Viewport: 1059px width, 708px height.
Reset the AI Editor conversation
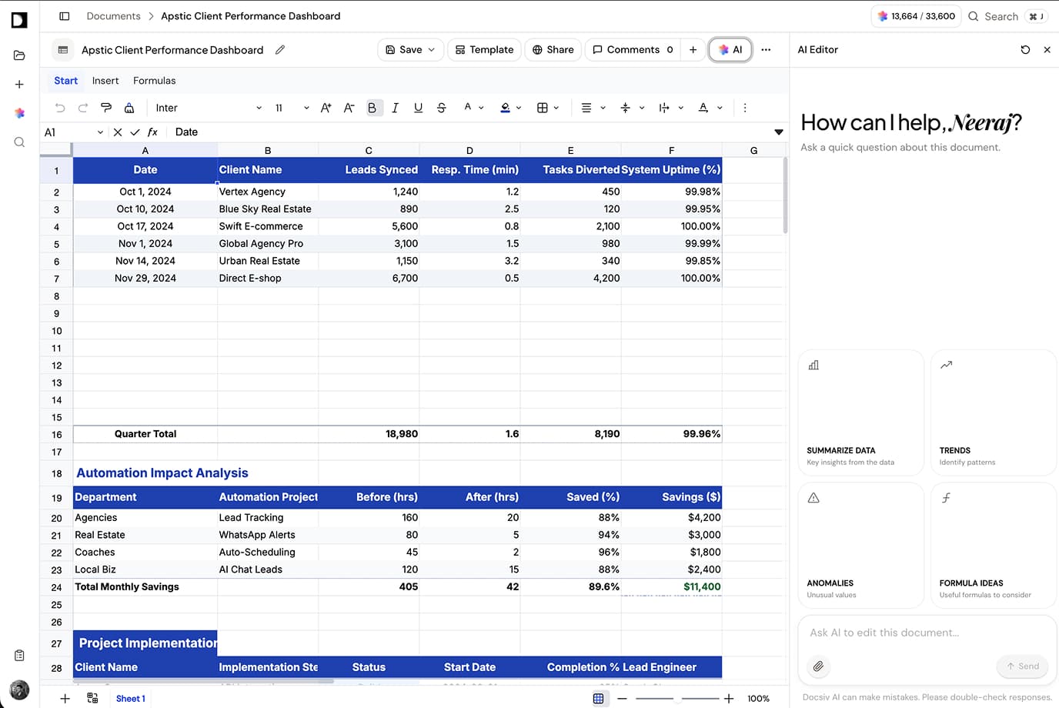1025,49
